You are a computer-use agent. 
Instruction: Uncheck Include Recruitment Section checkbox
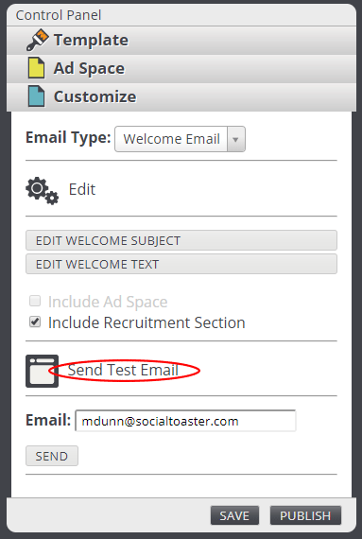point(35,322)
